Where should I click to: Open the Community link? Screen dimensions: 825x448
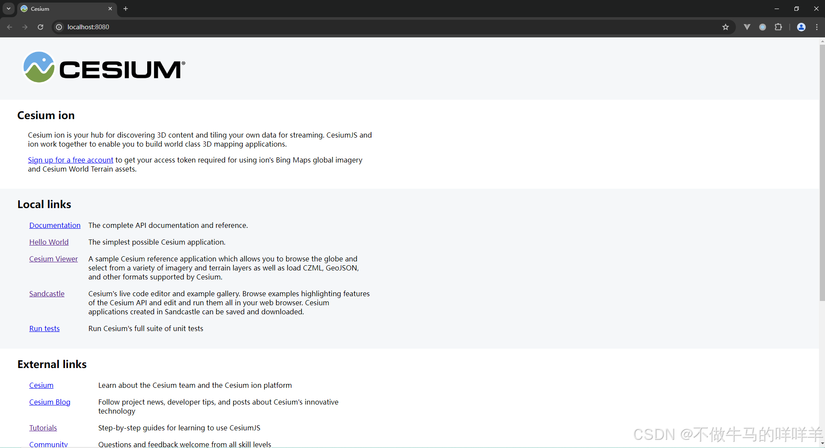click(48, 444)
